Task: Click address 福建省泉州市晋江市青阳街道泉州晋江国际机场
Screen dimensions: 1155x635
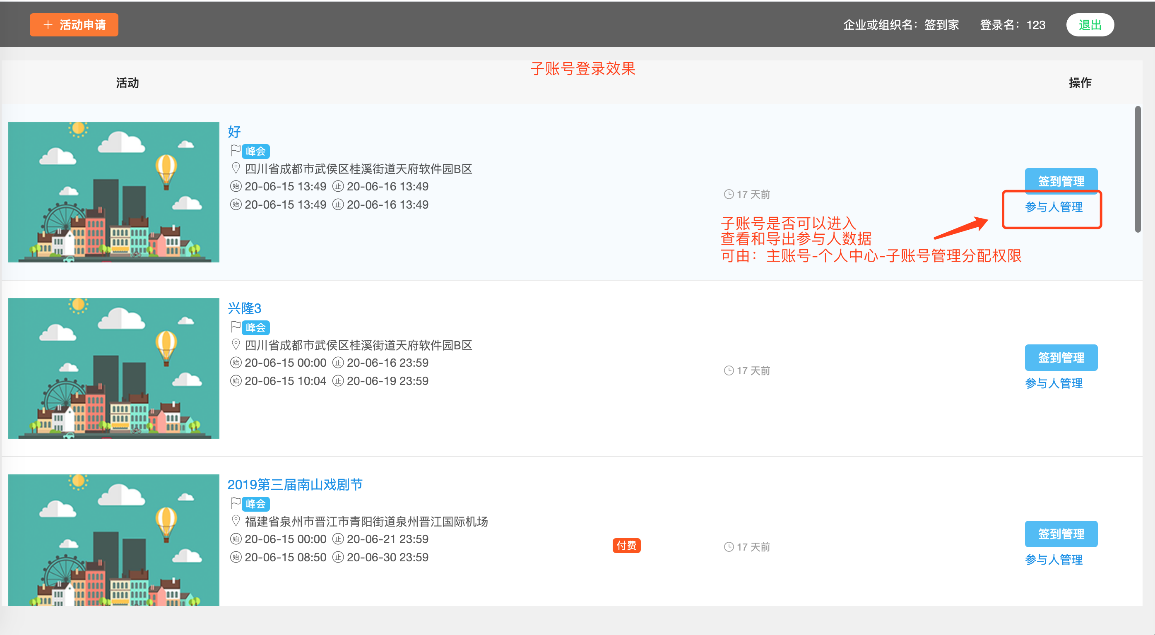Action: click(x=366, y=521)
